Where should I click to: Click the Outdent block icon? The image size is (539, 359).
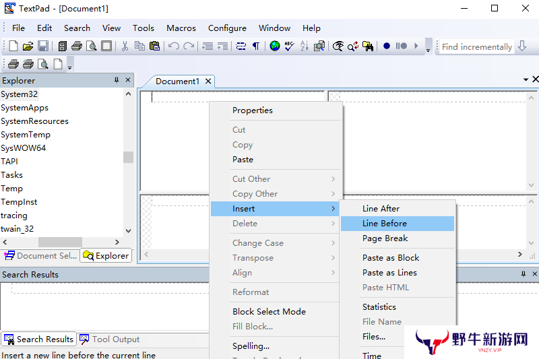click(x=208, y=46)
